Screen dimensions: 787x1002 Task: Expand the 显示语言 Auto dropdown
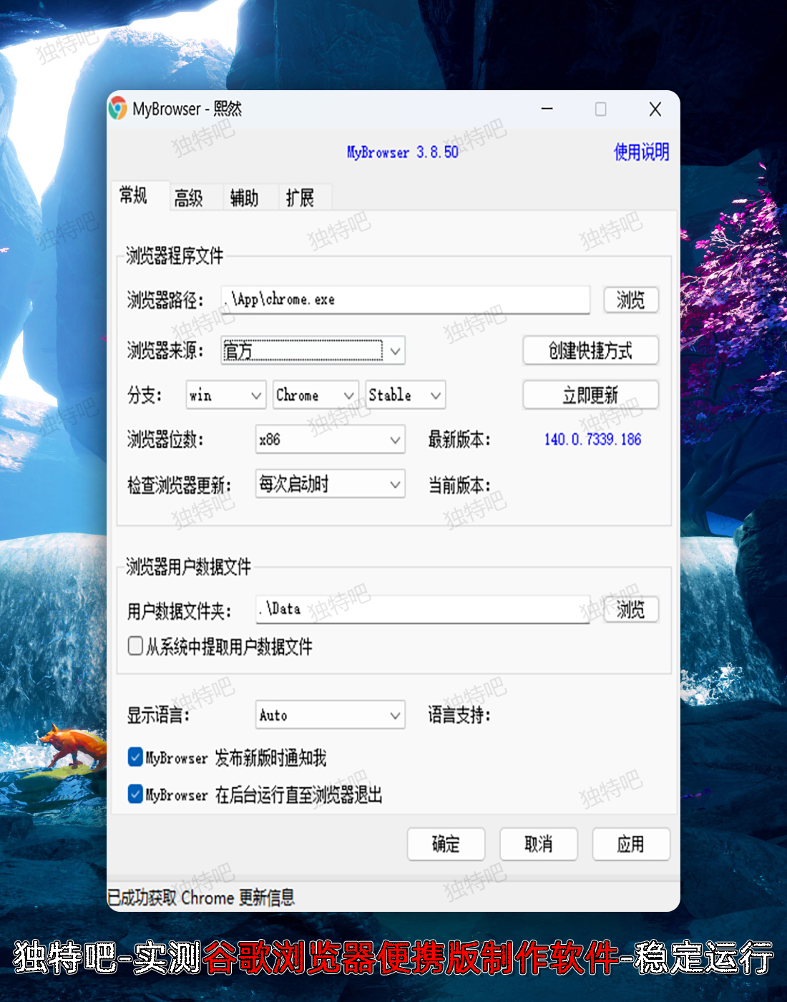tap(331, 715)
